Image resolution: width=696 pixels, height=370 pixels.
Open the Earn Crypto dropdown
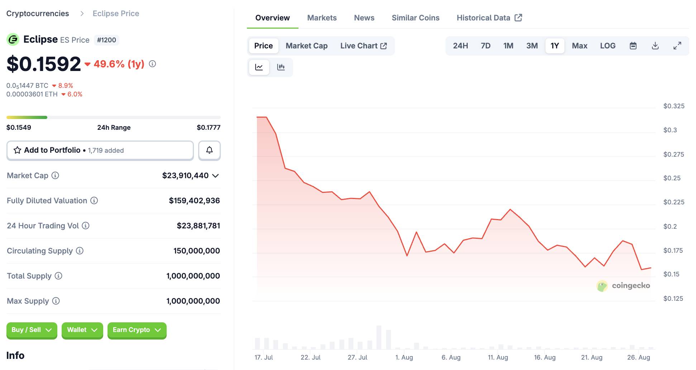coord(137,330)
